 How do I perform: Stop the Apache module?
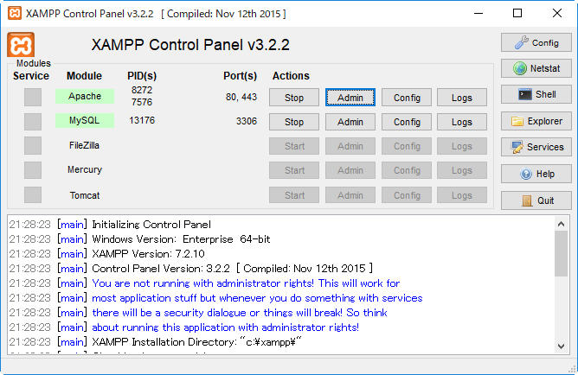[x=294, y=98]
